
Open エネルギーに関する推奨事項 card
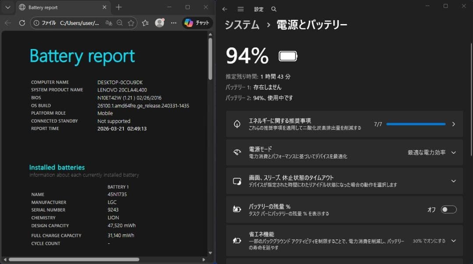[x=344, y=124]
